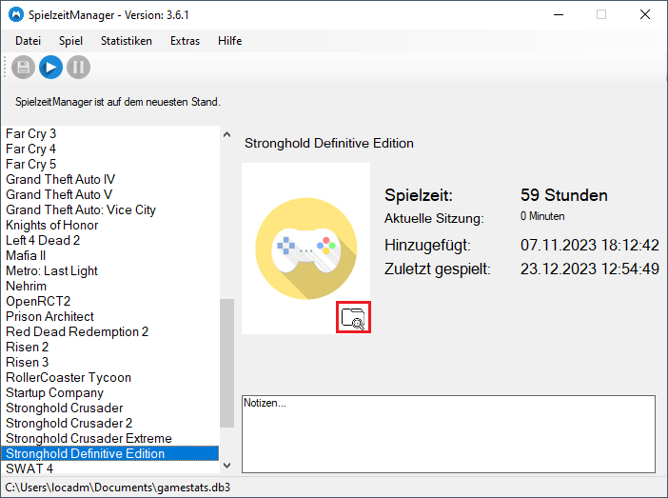Maximize the SpielzeitManager window
668x498 pixels.
coord(600,14)
